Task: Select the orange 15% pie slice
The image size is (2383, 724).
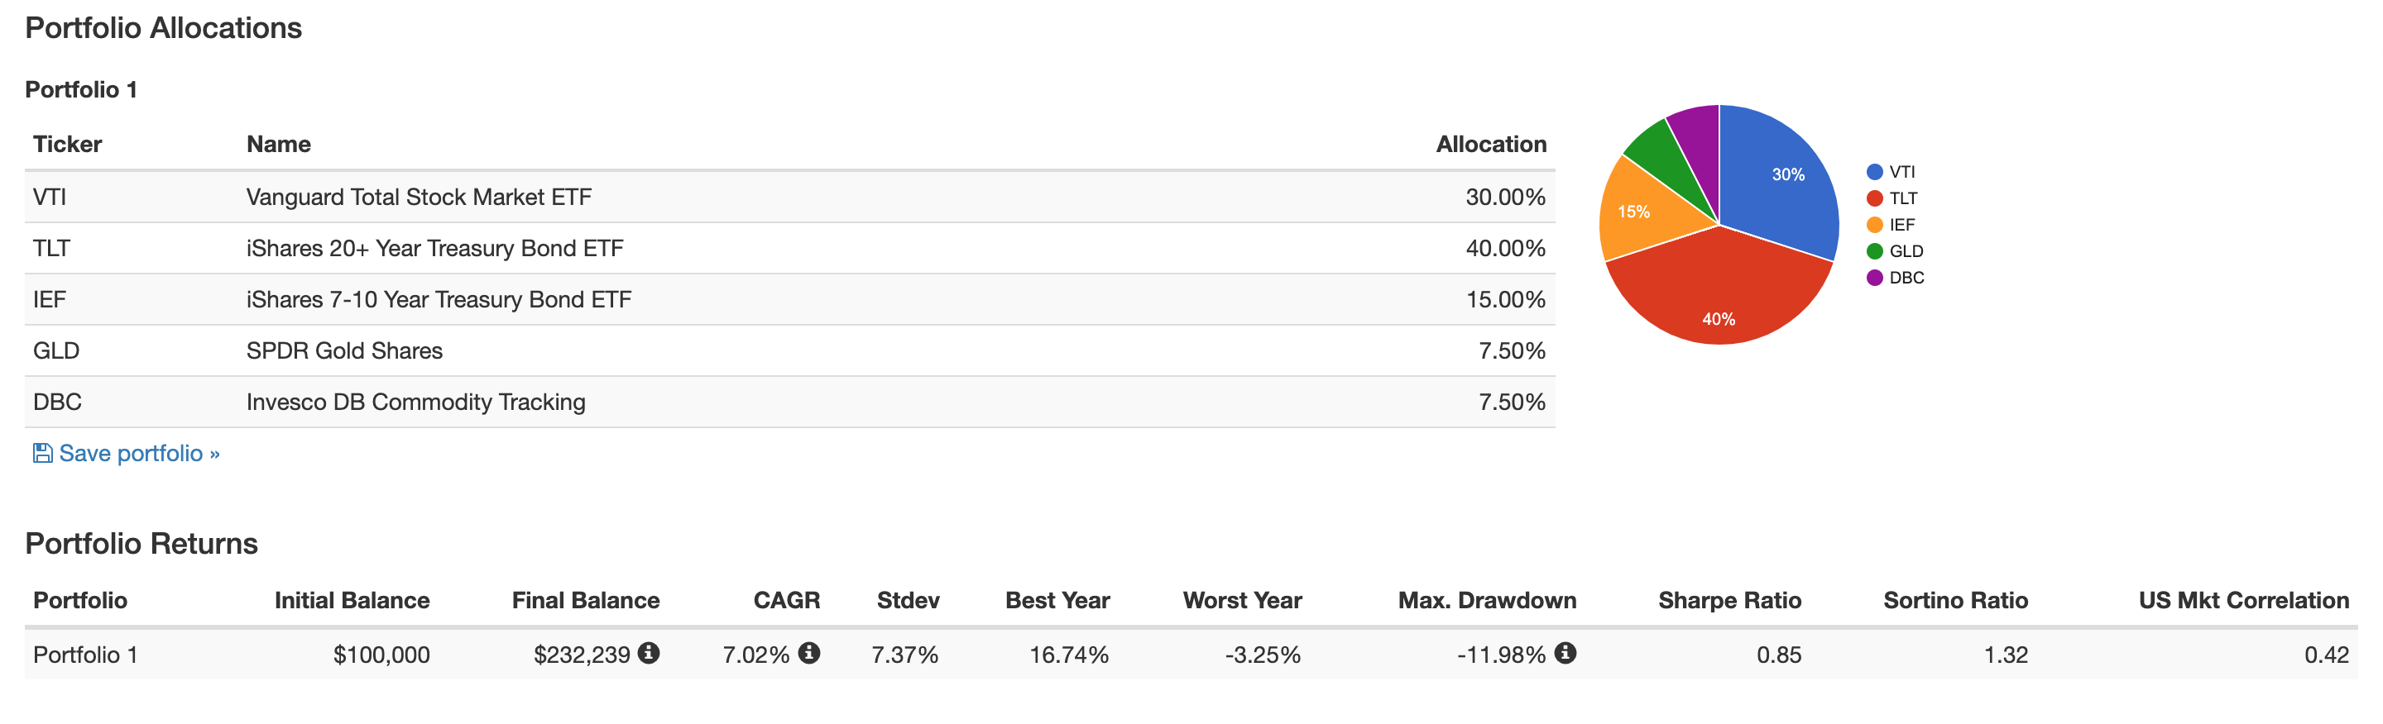Action: coord(1642,211)
